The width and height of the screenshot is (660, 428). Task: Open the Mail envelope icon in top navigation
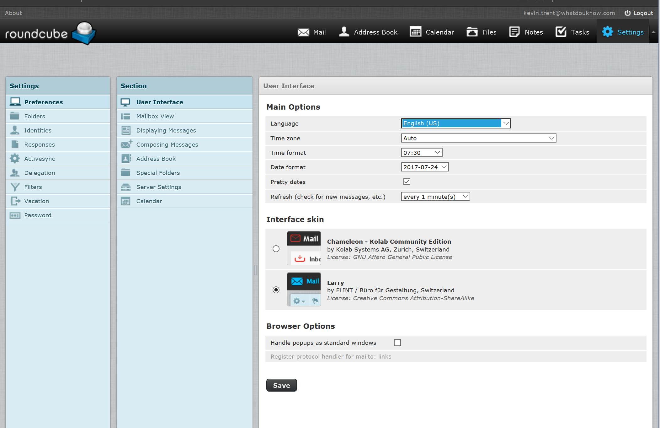point(303,32)
